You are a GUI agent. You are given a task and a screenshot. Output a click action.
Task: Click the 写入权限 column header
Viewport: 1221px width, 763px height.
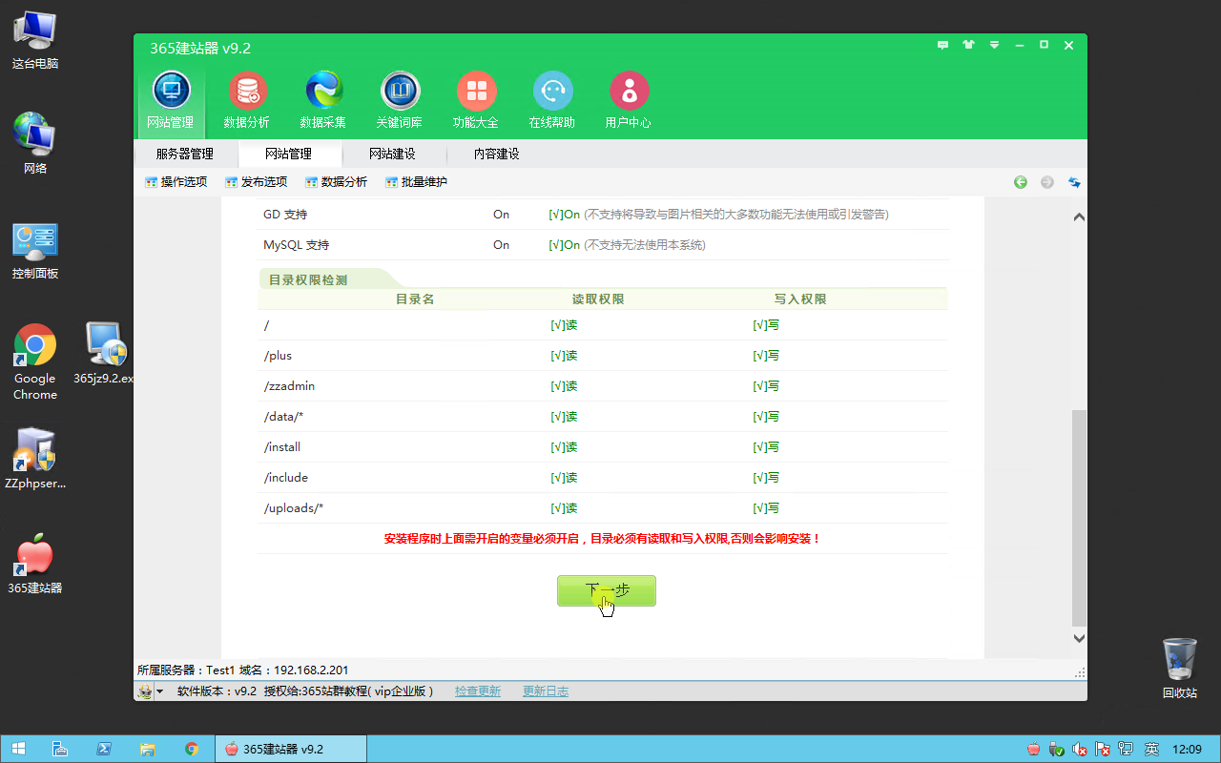tap(800, 299)
